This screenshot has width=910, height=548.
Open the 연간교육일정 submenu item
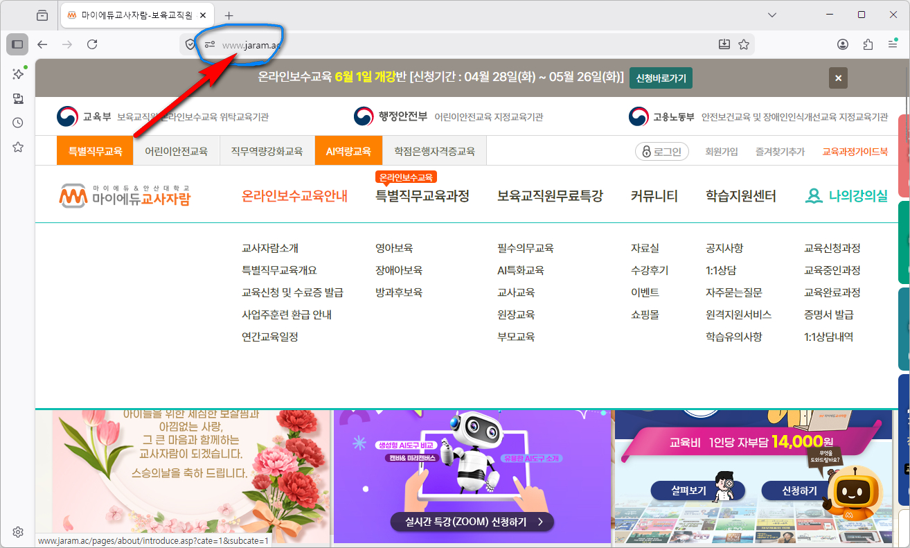[270, 337]
